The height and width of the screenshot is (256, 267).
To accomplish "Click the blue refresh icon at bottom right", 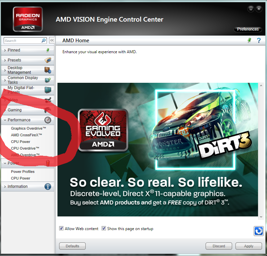I will (x=258, y=231).
